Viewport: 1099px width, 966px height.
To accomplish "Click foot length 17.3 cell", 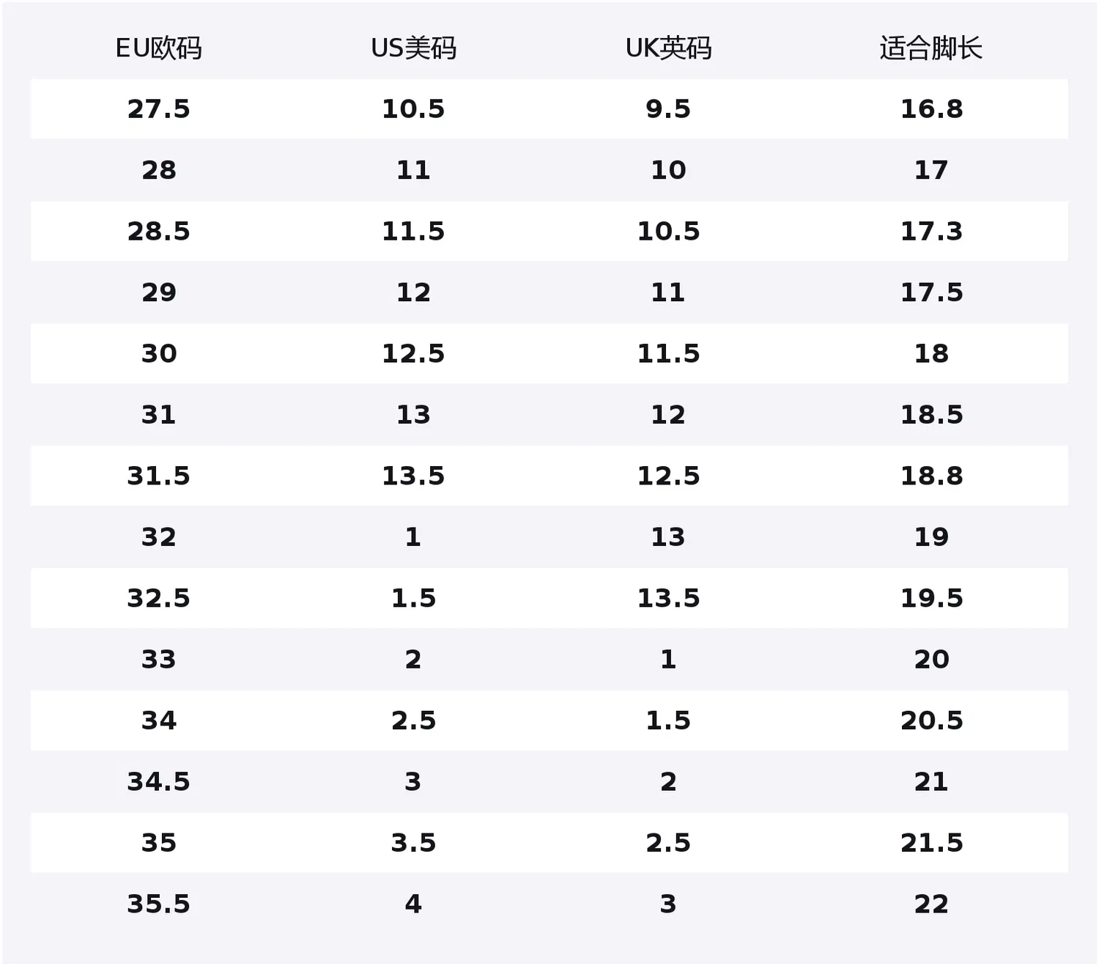I will (x=931, y=232).
